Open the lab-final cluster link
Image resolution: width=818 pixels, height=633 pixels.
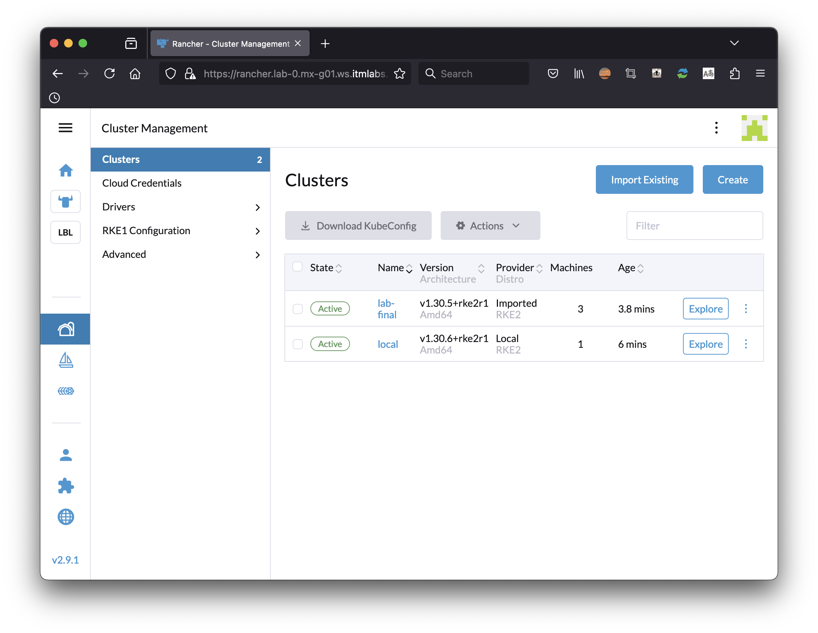(x=387, y=309)
